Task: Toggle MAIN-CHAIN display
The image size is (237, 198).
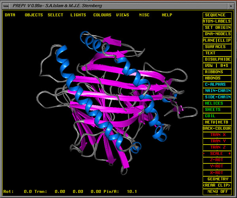Action: pyautogui.click(x=218, y=91)
